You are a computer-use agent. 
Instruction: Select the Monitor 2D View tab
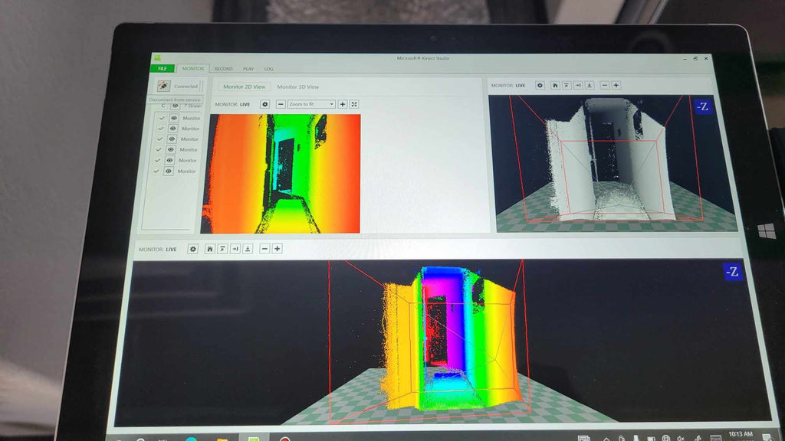[245, 87]
